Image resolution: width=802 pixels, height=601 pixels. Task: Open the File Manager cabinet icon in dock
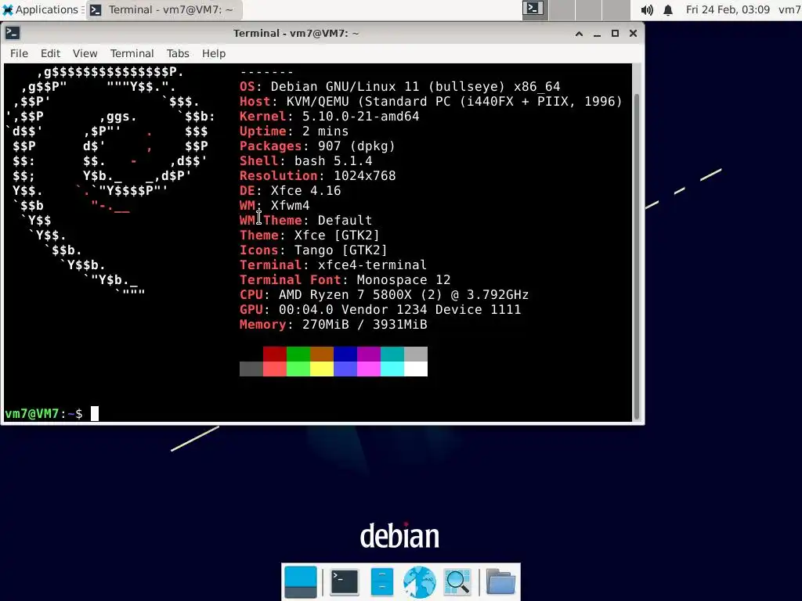382,581
